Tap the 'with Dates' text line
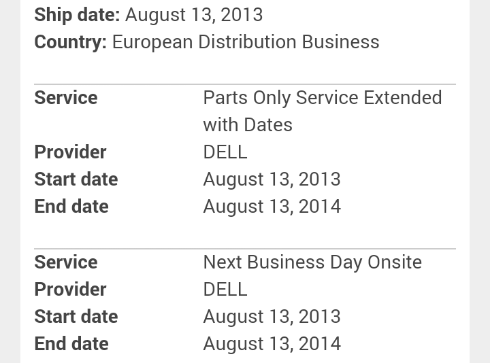The width and height of the screenshot is (490, 363). pyautogui.click(x=248, y=125)
